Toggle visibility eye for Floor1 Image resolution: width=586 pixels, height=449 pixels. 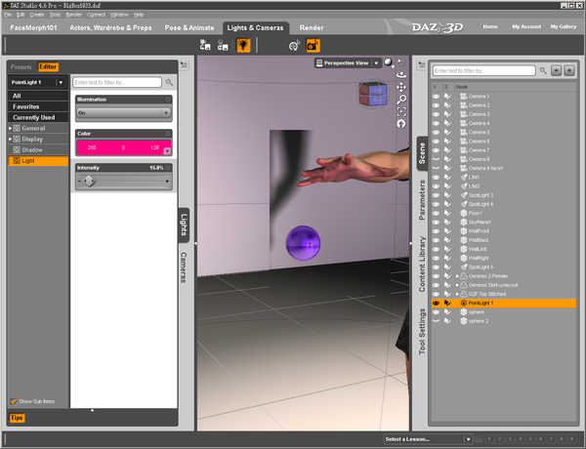pos(436,213)
